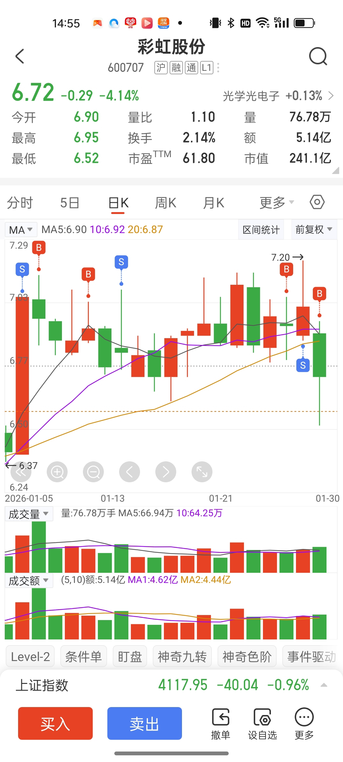Move chart one step right
This screenshot has width=343, height=762.
pyautogui.click(x=166, y=472)
